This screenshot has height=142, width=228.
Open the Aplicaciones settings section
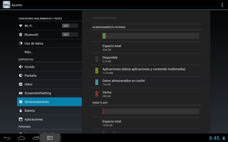34,119
